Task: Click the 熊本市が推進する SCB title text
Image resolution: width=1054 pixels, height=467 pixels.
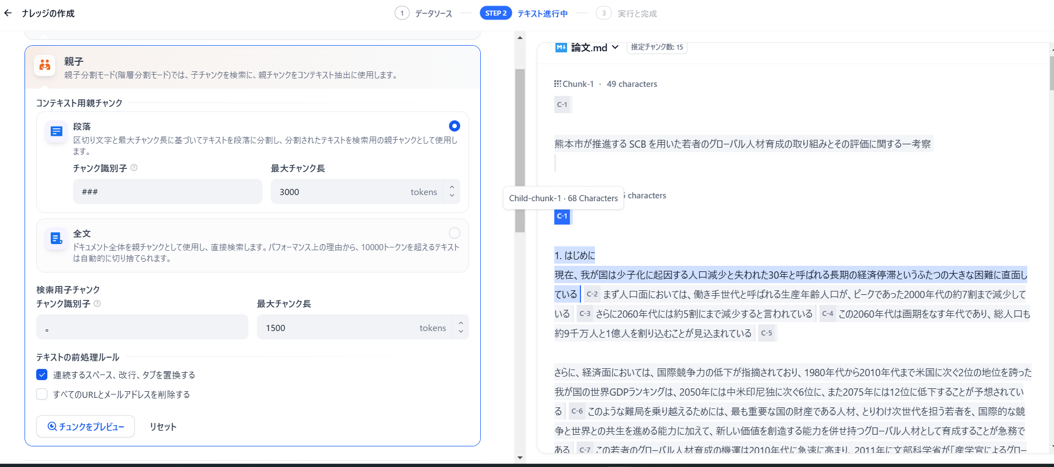Action: [743, 144]
